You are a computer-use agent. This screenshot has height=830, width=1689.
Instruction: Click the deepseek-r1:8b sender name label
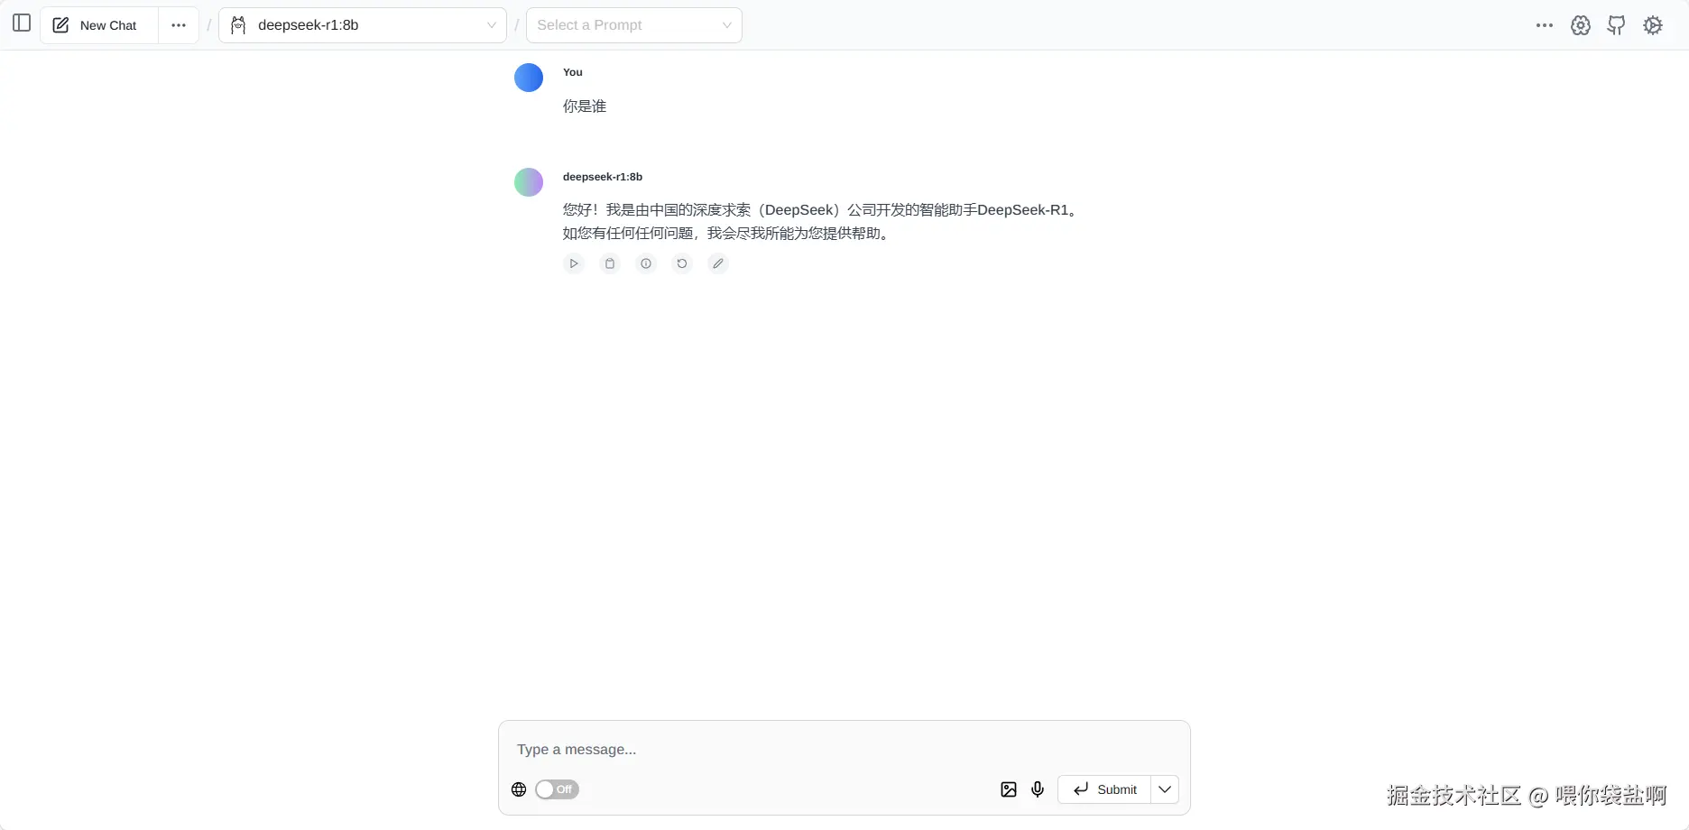603,177
